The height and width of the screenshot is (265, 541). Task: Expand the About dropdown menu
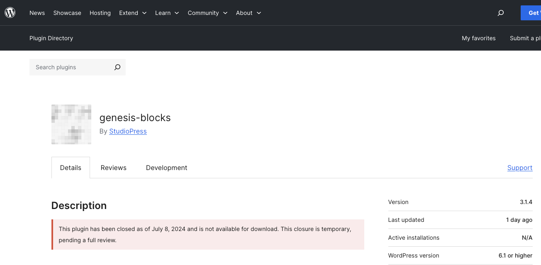click(249, 13)
